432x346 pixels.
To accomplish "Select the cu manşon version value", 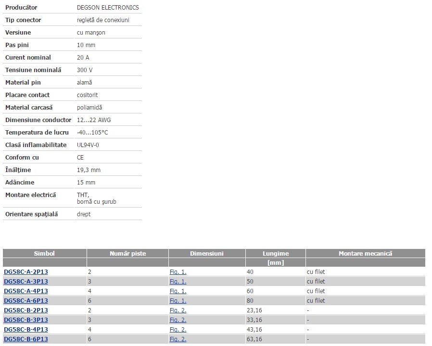I will point(91,33).
